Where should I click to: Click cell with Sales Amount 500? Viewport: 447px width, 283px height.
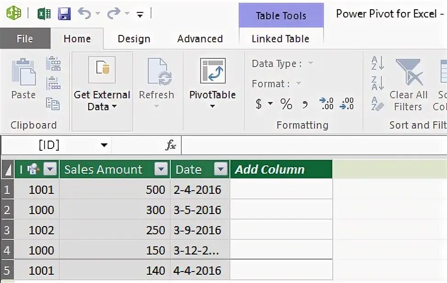pos(115,189)
